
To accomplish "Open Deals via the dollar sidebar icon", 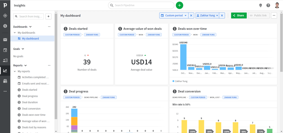I will tap(5, 26).
